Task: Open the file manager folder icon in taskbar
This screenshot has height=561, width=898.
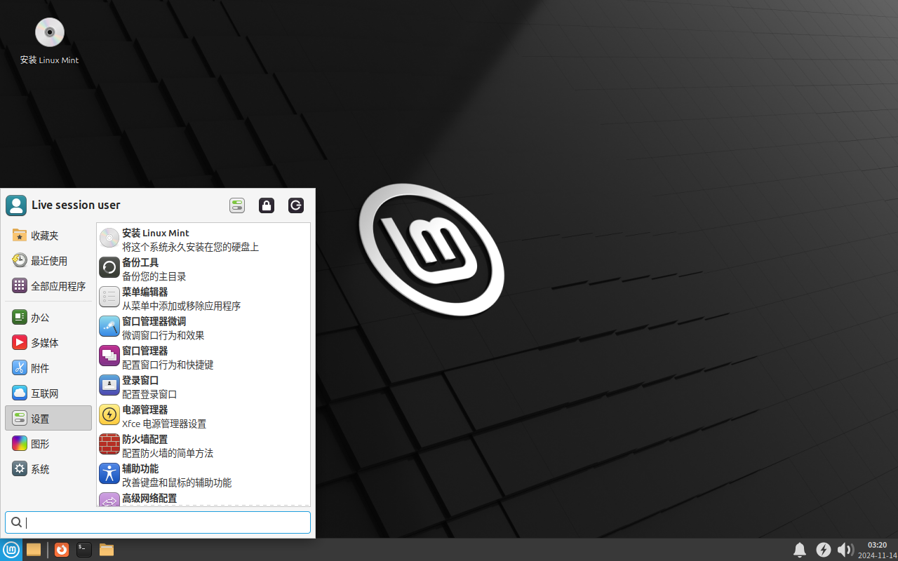Action: point(107,550)
